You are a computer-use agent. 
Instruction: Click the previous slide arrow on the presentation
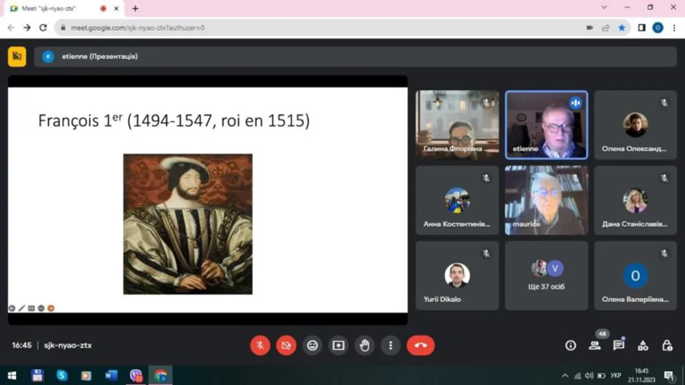pyautogui.click(x=12, y=308)
